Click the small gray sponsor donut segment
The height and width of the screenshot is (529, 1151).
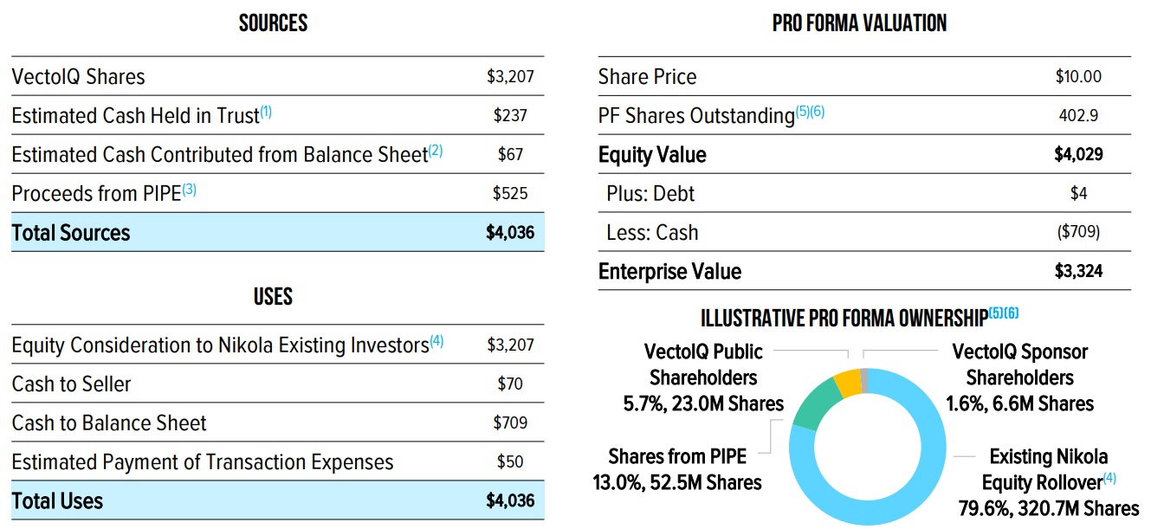[863, 373]
